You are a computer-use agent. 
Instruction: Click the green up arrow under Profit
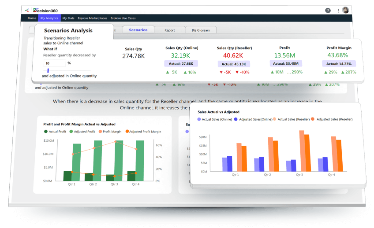pos(273,72)
